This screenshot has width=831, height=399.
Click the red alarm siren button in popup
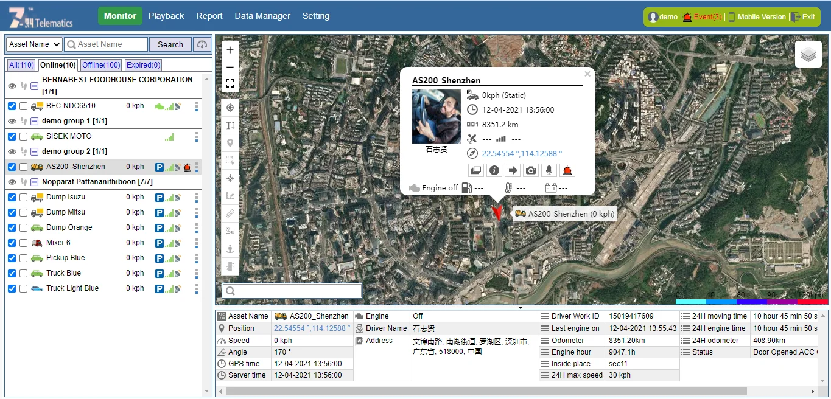point(567,171)
